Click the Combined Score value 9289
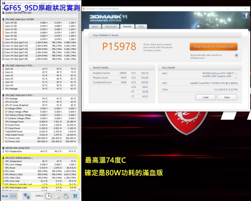The width and height of the screenshot is (251, 201). coord(123,82)
